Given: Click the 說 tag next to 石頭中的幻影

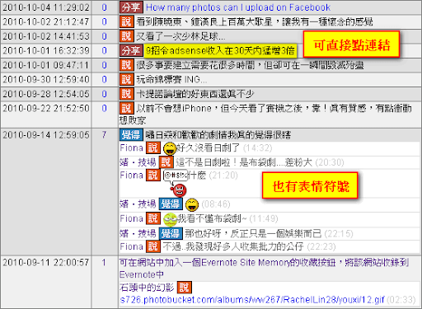Looking at the screenshot, I should [184, 288].
